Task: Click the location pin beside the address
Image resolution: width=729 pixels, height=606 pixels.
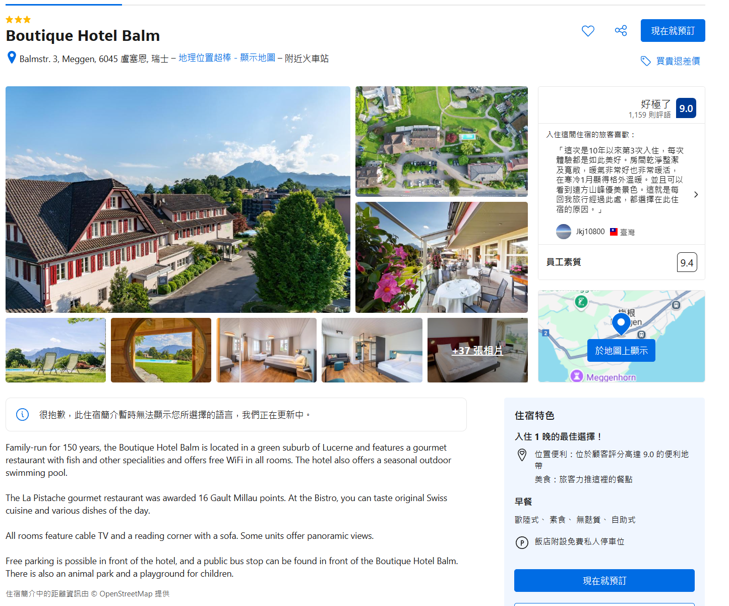Action: click(x=12, y=58)
